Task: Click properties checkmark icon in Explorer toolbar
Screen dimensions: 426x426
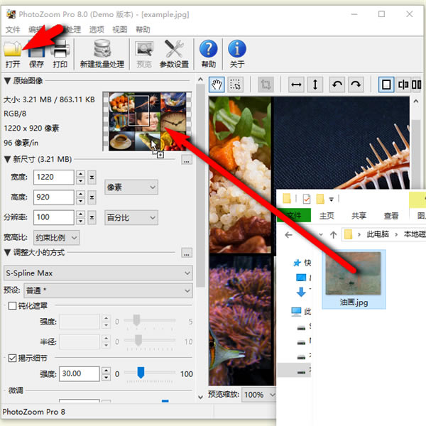Action: tap(307, 199)
